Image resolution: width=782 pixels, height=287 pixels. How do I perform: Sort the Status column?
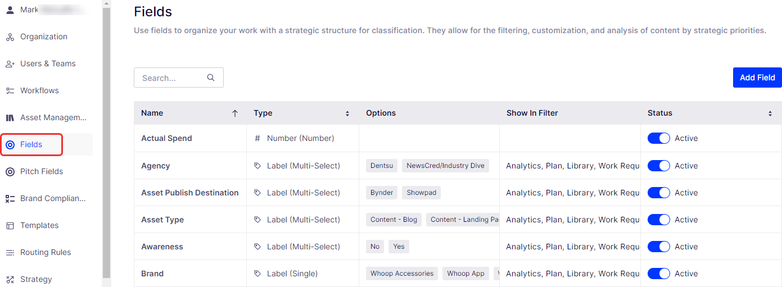770,113
